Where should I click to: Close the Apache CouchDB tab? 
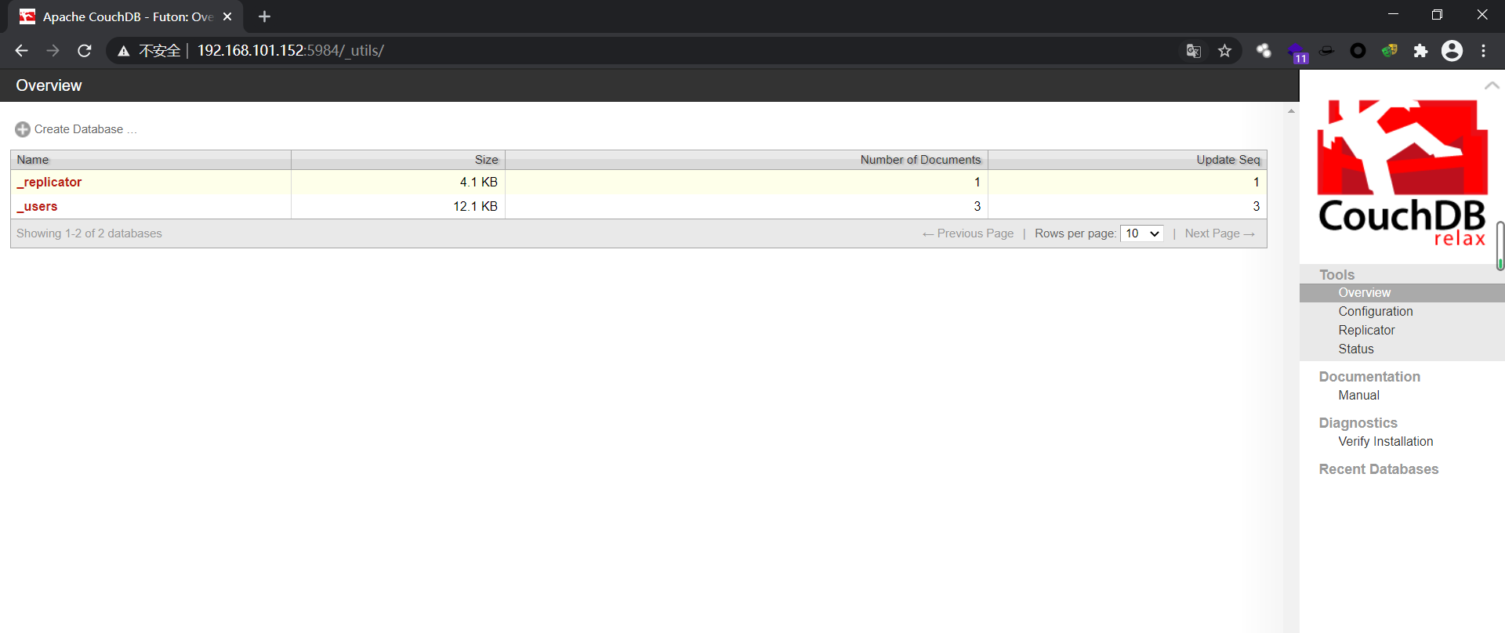click(x=227, y=16)
